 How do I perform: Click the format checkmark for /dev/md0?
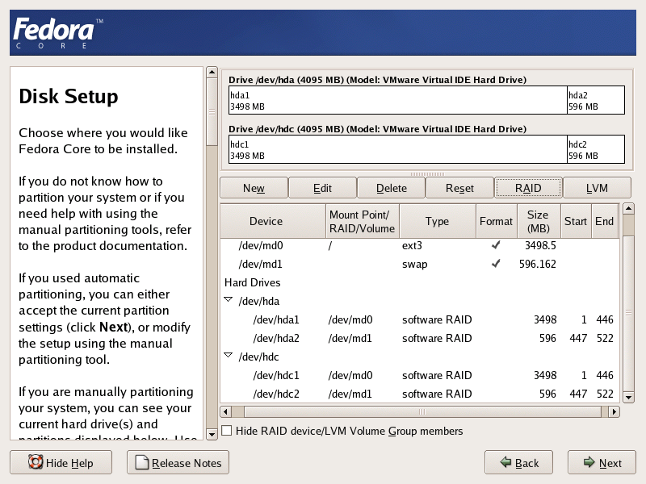pyautogui.click(x=496, y=245)
